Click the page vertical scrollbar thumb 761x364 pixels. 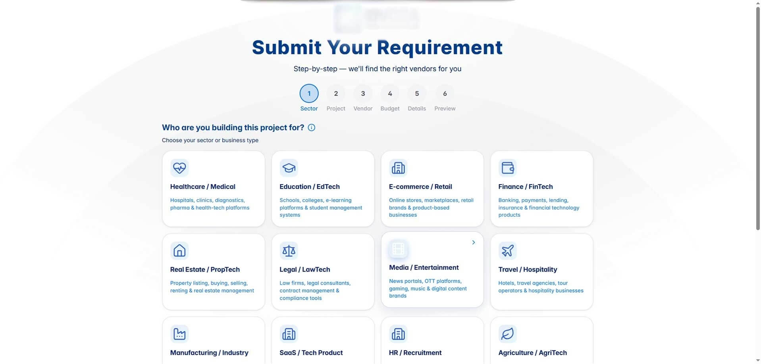pyautogui.click(x=757, y=118)
